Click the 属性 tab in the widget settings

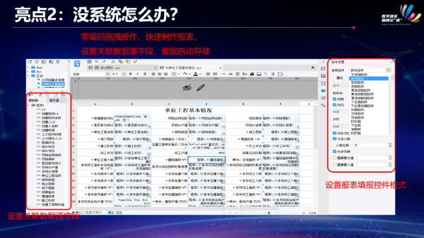340,78
